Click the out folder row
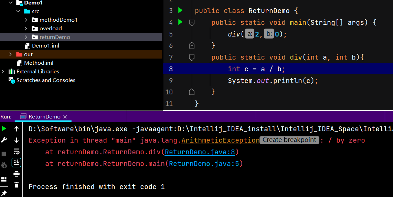 [81, 54]
